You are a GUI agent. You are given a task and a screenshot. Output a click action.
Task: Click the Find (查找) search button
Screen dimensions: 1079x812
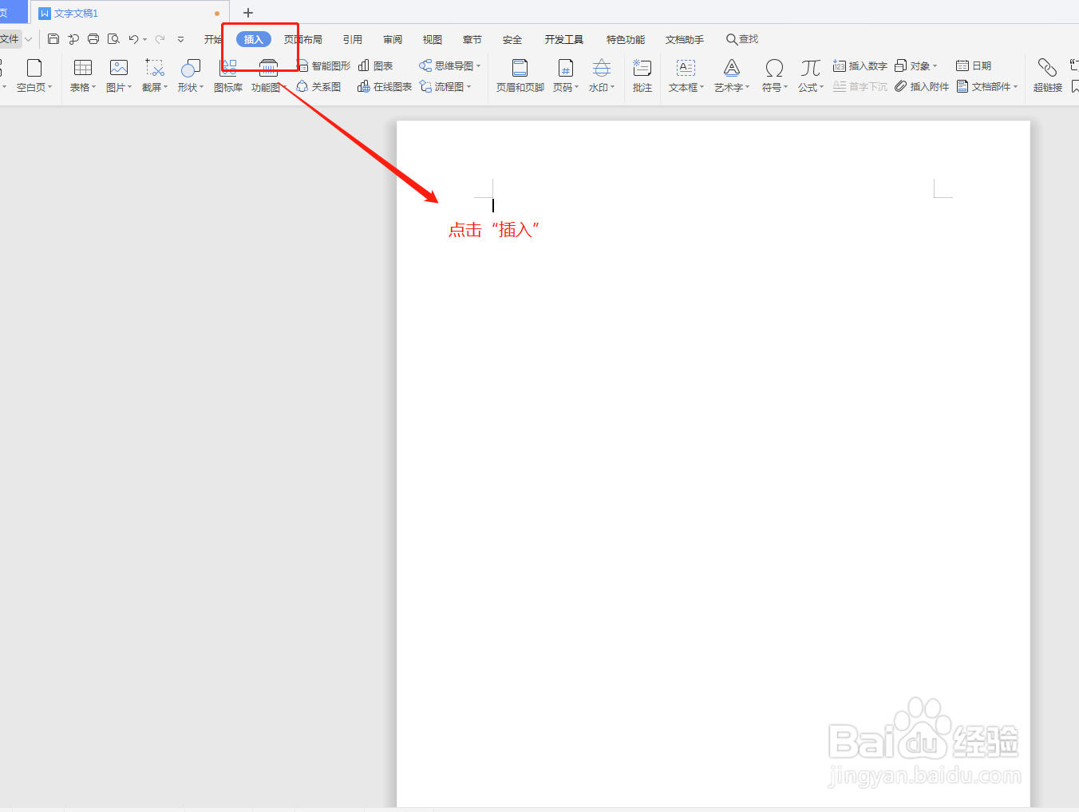[742, 39]
